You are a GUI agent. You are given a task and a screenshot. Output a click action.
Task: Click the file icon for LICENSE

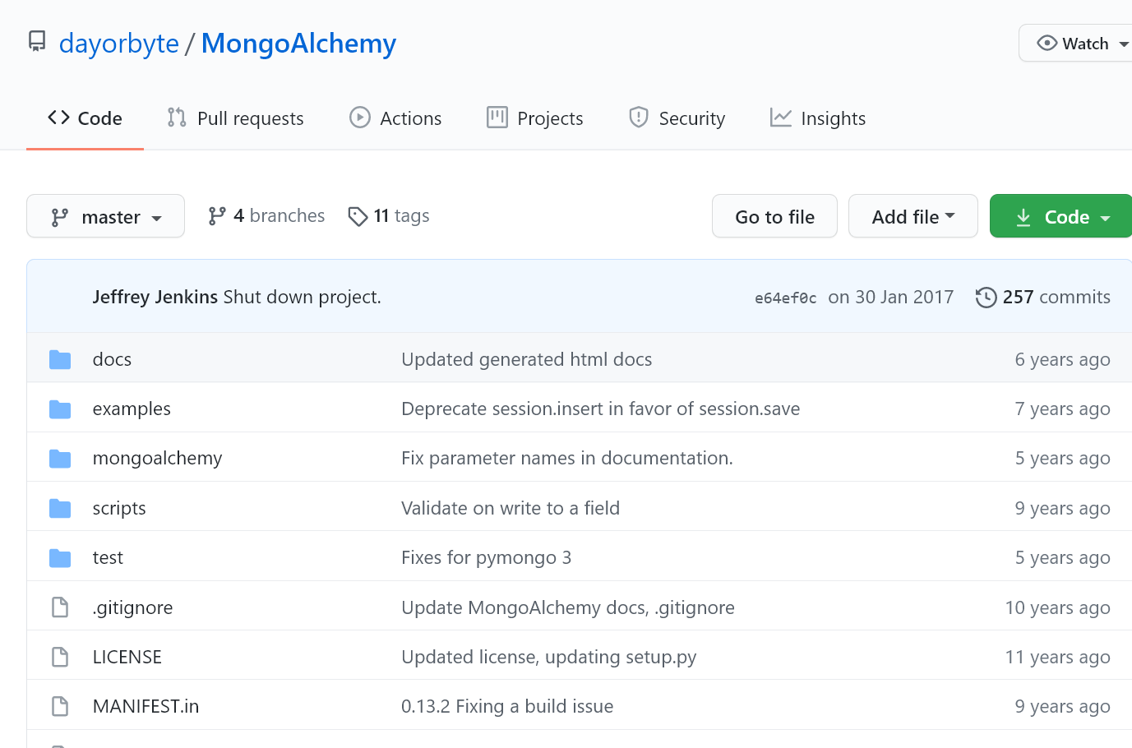(60, 657)
